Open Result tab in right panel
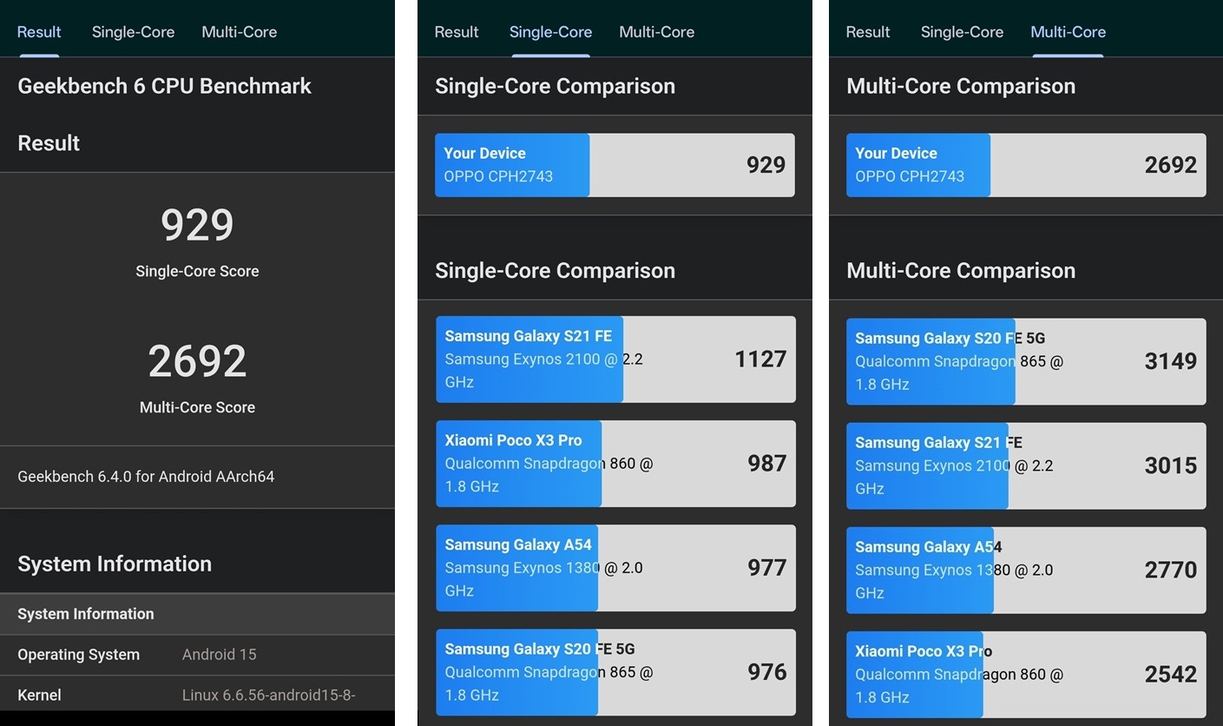This screenshot has width=1223, height=726. (x=868, y=32)
